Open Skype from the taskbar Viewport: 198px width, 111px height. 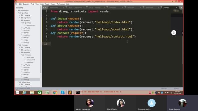point(62,92)
